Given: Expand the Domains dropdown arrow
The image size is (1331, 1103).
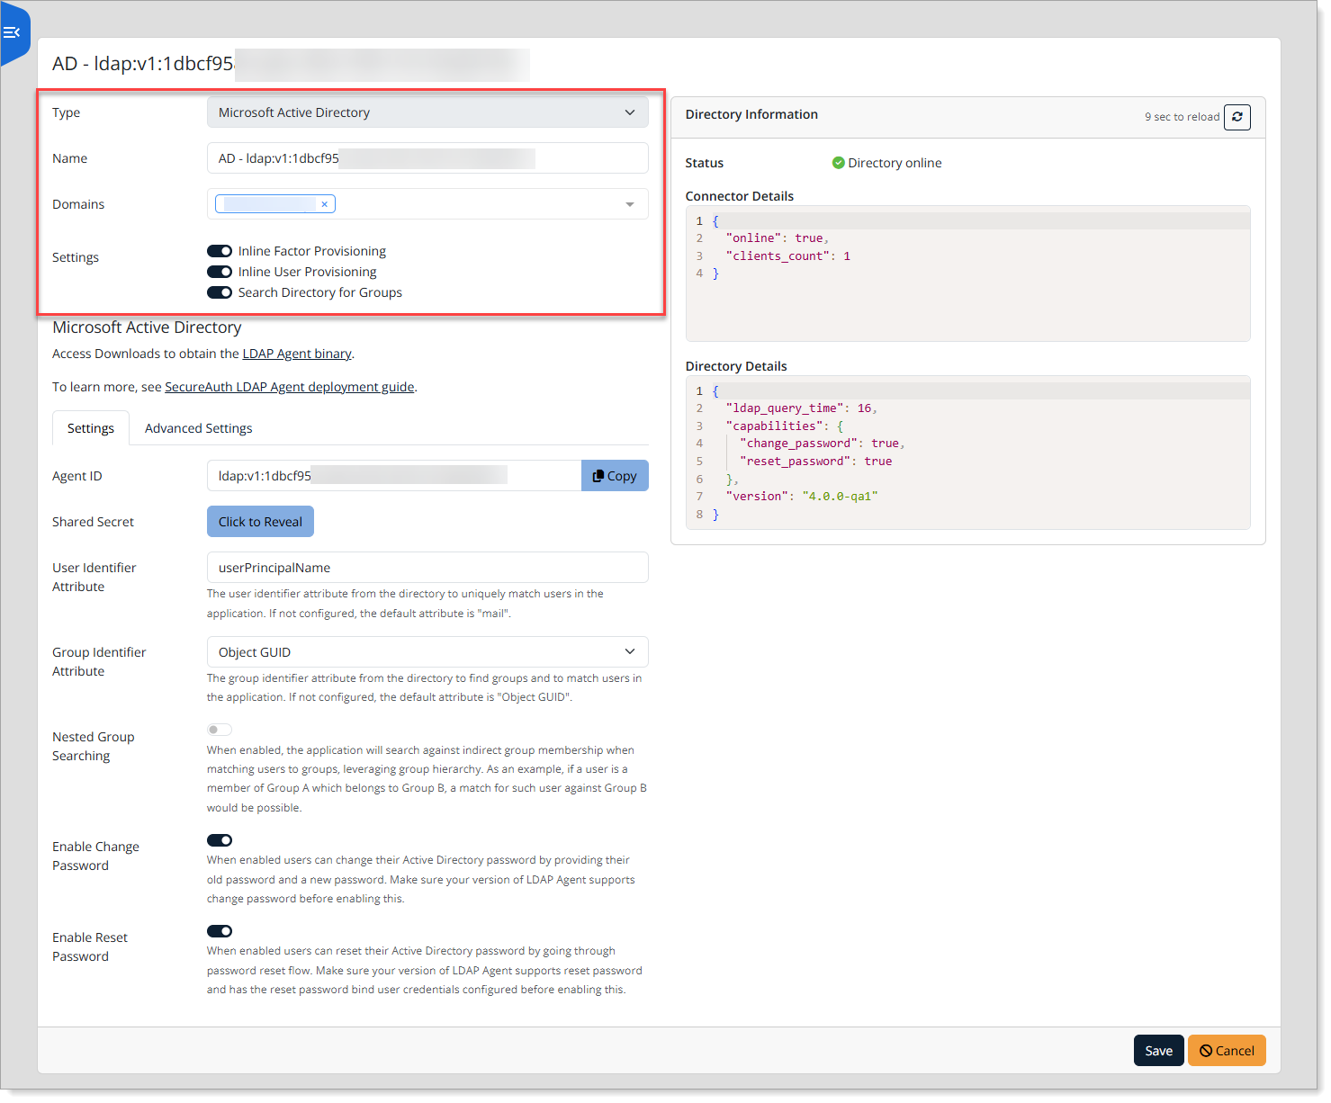Looking at the screenshot, I should coord(630,204).
